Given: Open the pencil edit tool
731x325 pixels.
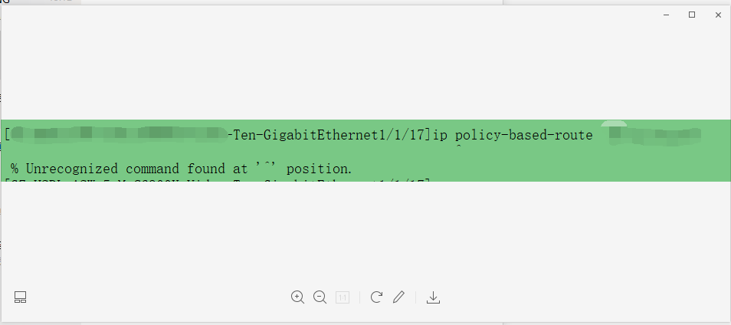Looking at the screenshot, I should [x=398, y=297].
